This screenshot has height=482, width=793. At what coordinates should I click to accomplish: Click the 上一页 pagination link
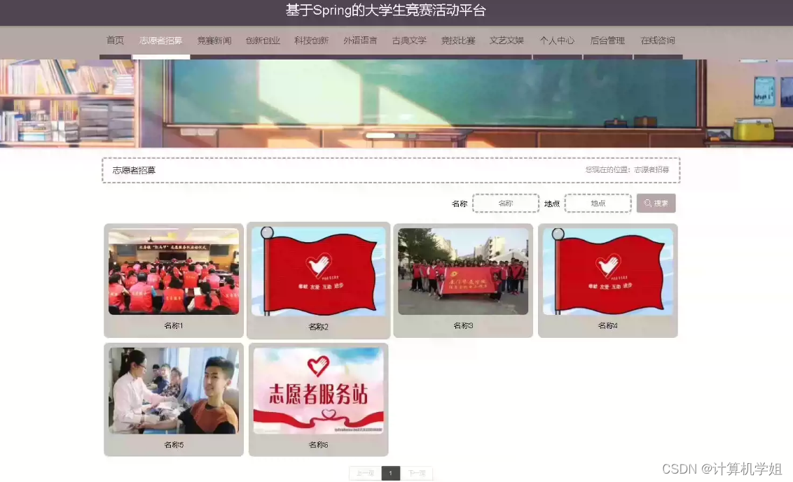pyautogui.click(x=364, y=473)
